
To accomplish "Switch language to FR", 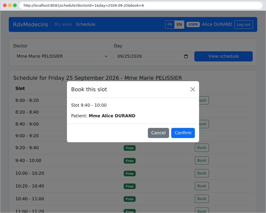I will point(170,24).
